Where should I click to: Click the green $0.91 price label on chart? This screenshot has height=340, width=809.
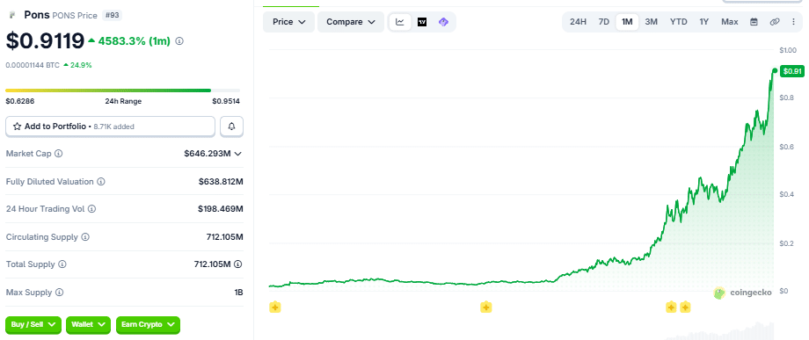(792, 72)
